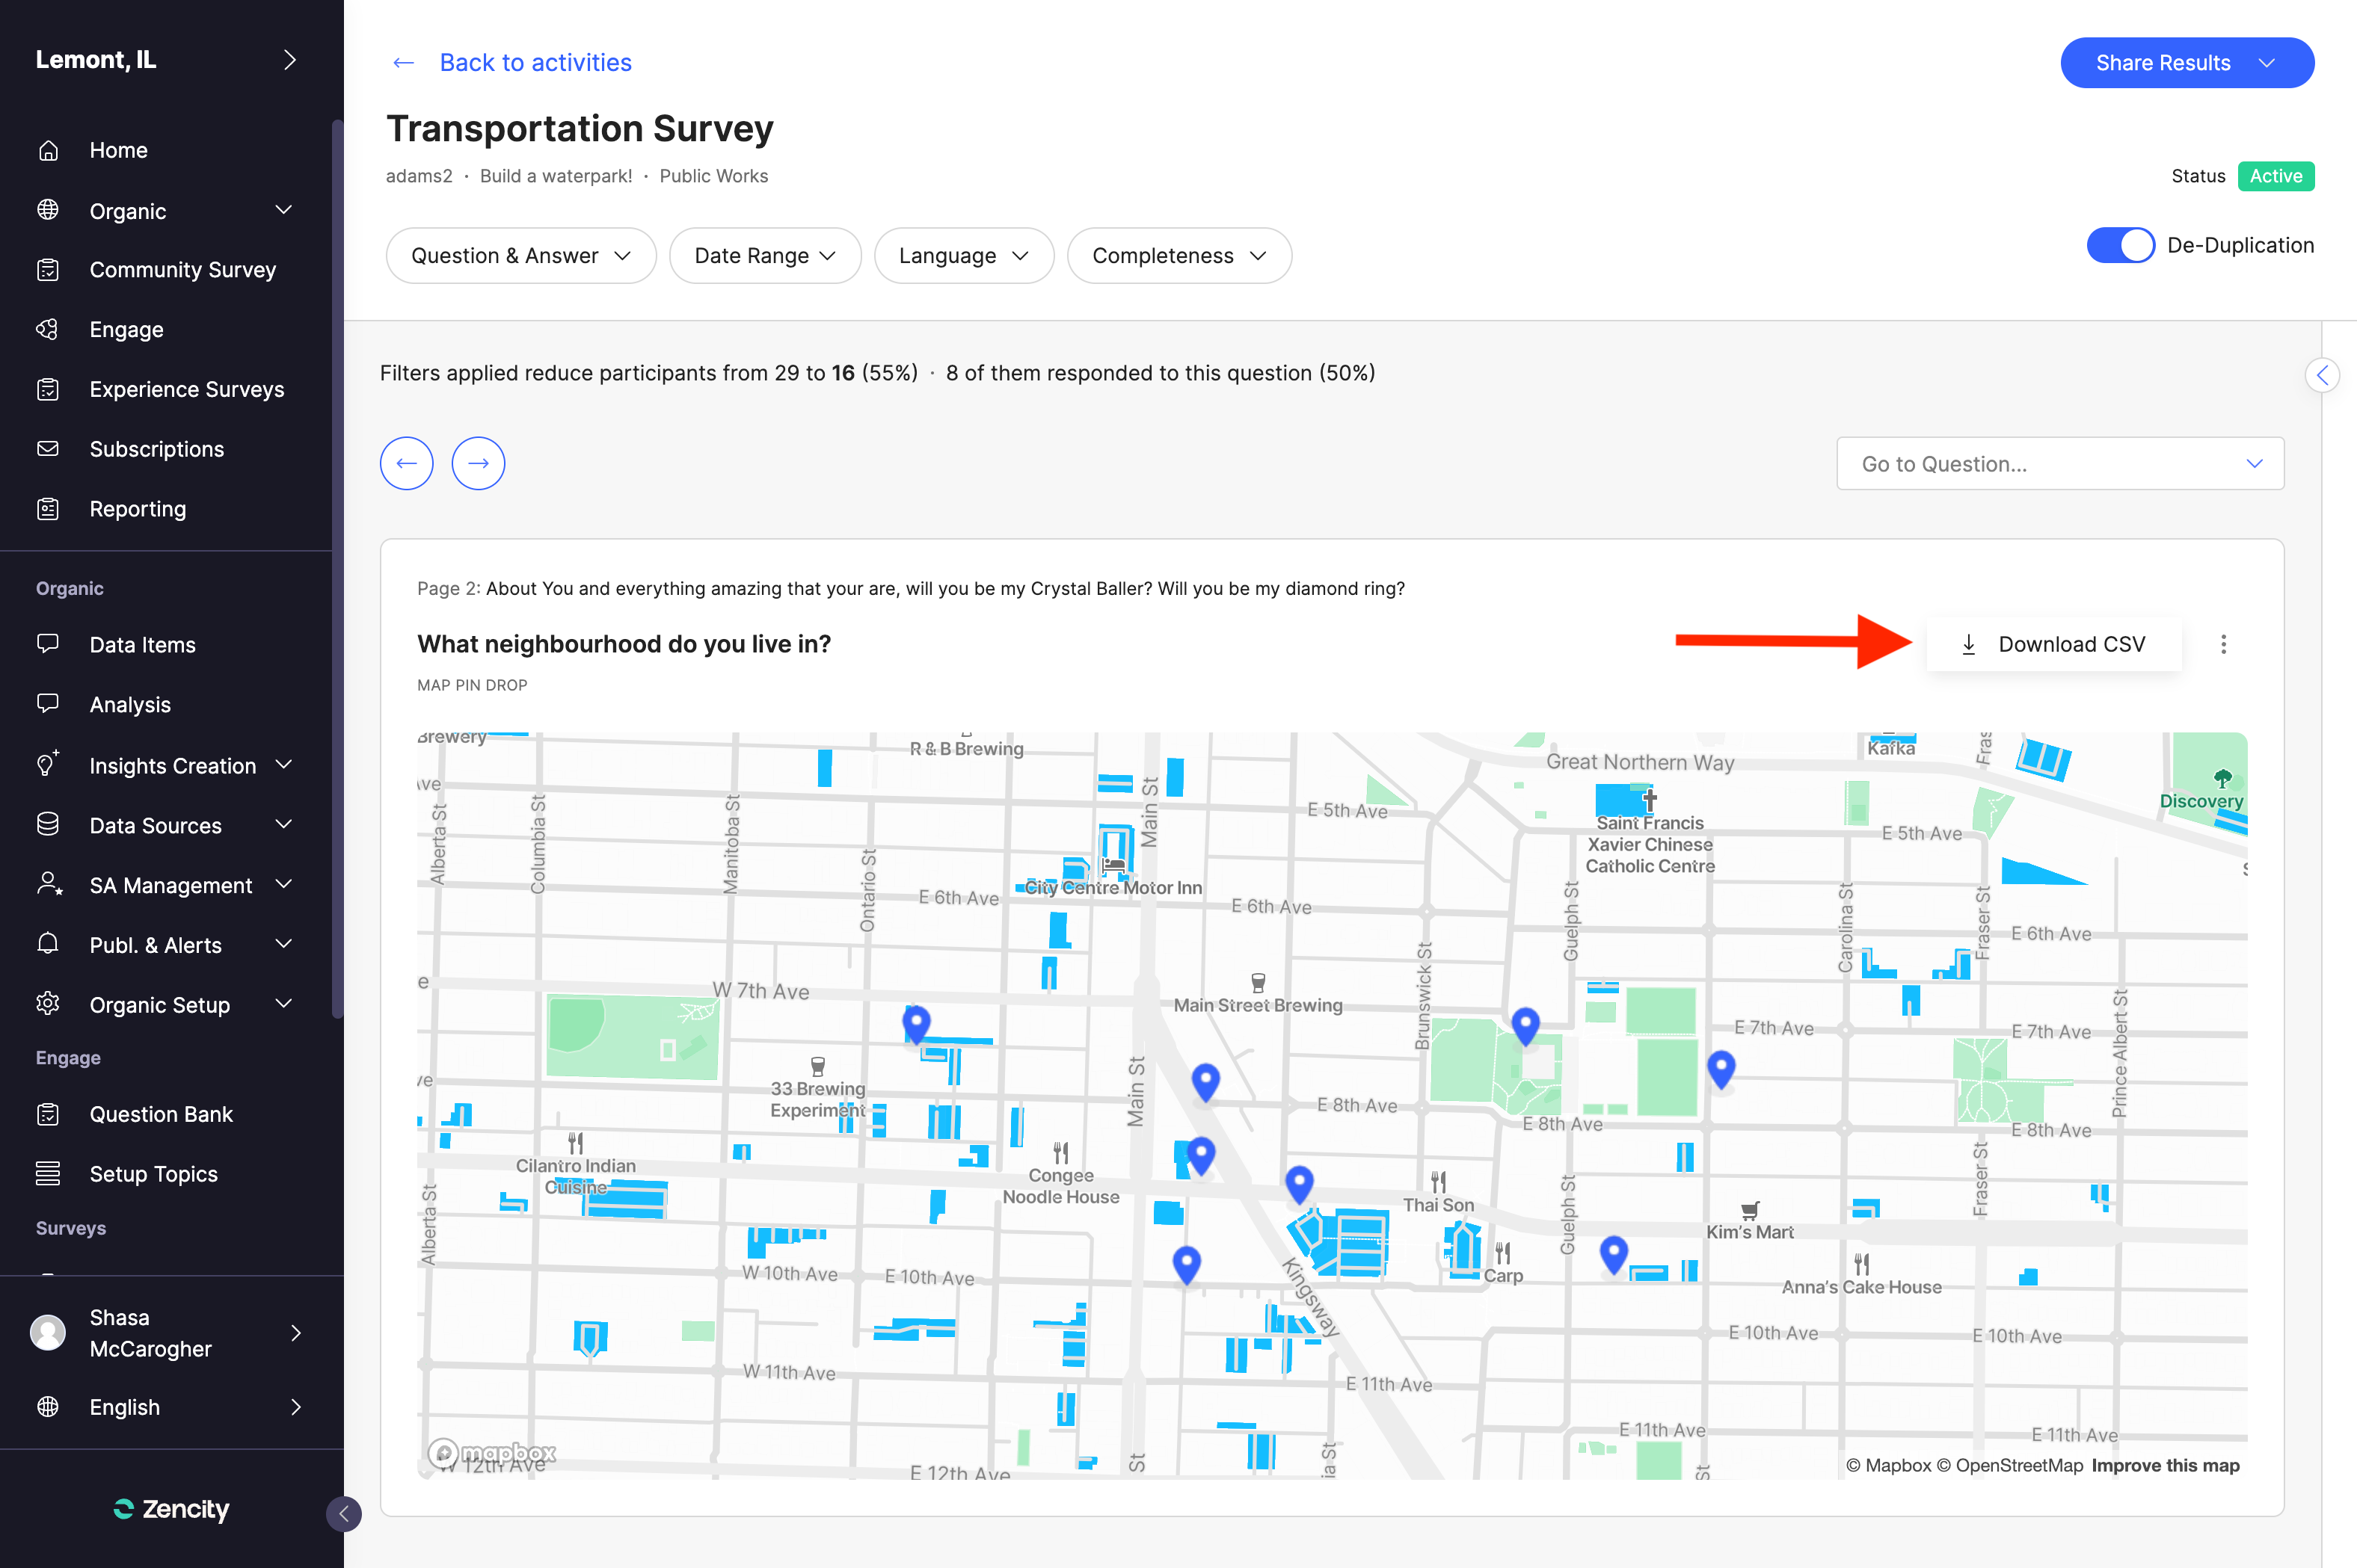2357x1568 pixels.
Task: Open the Go to Question combo box
Action: [x=2059, y=464]
